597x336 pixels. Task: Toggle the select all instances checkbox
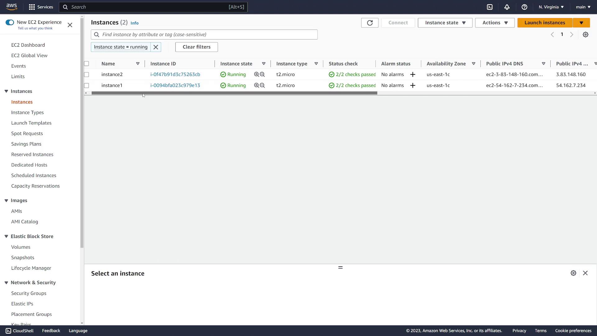[86, 63]
